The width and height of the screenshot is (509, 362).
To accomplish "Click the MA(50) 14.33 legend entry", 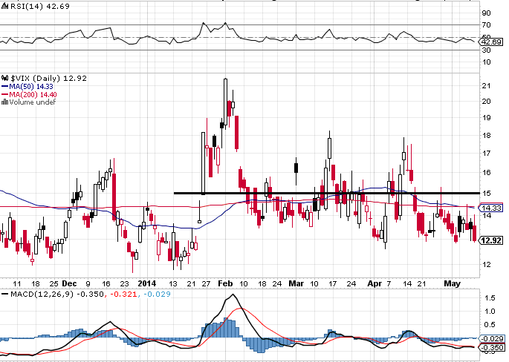I will click(x=31, y=87).
